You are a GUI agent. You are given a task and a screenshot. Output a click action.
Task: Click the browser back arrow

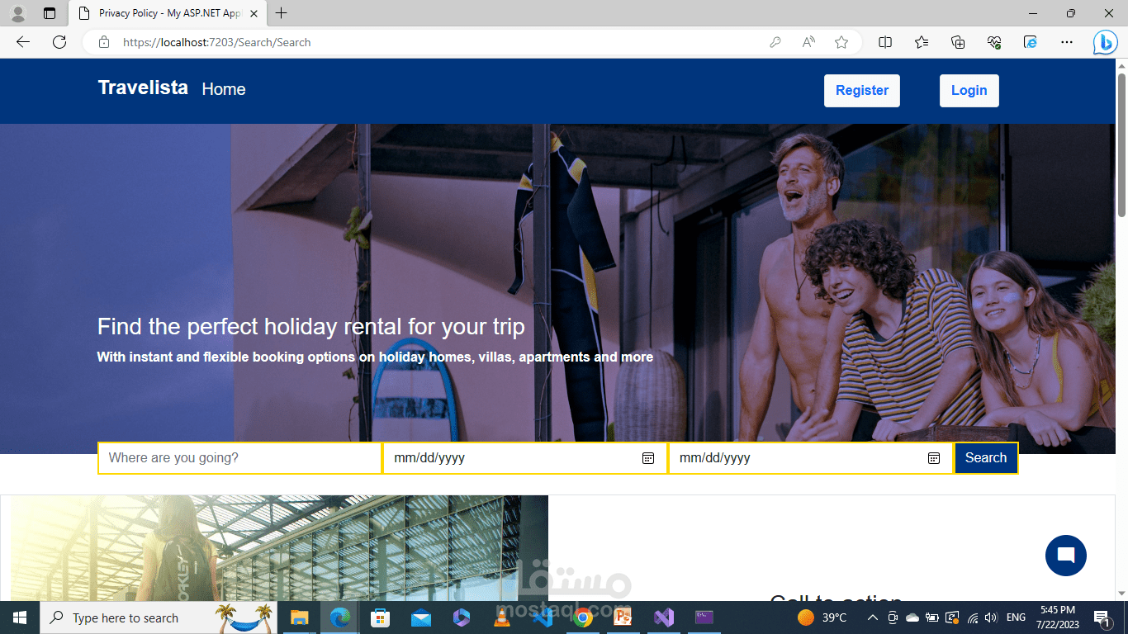23,42
